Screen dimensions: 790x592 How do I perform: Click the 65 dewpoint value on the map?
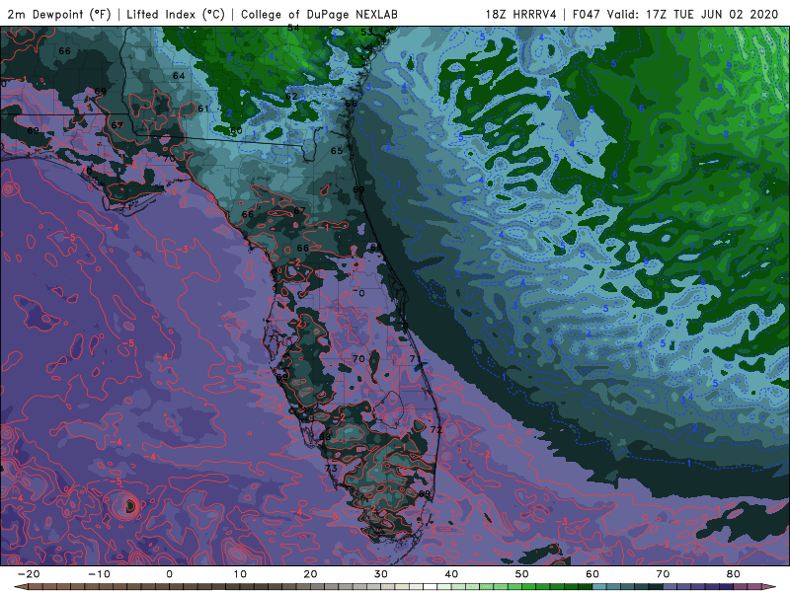pos(337,151)
